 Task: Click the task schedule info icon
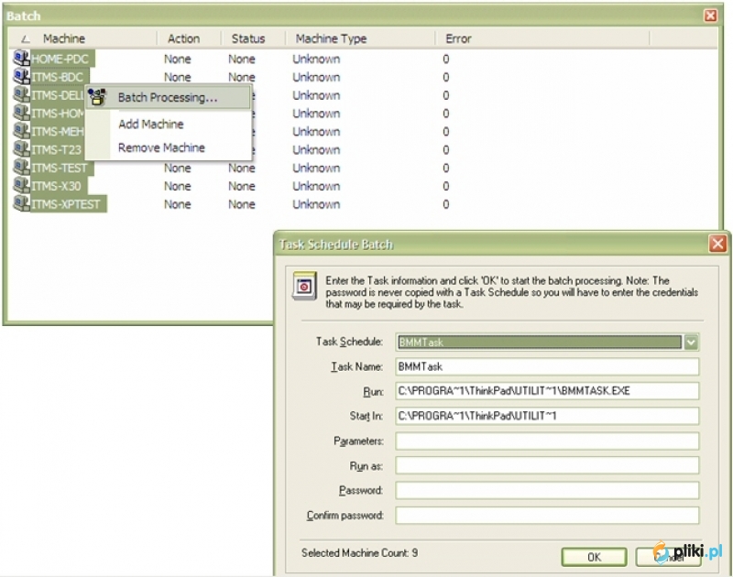[303, 286]
